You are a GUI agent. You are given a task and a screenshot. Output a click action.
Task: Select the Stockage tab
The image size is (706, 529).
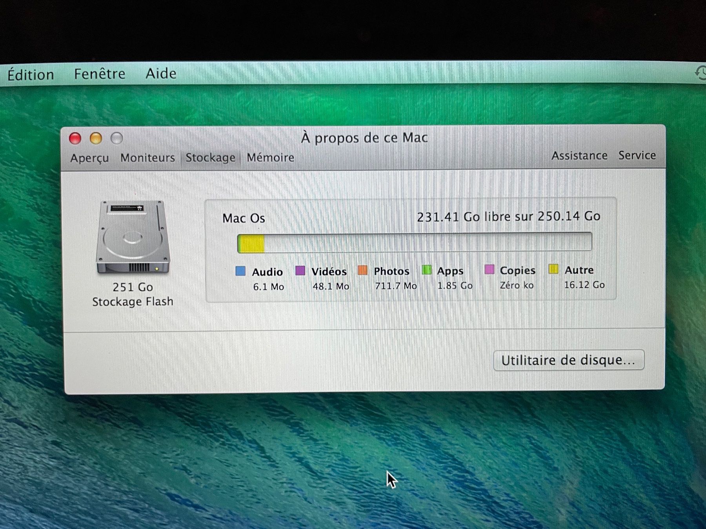pyautogui.click(x=210, y=158)
